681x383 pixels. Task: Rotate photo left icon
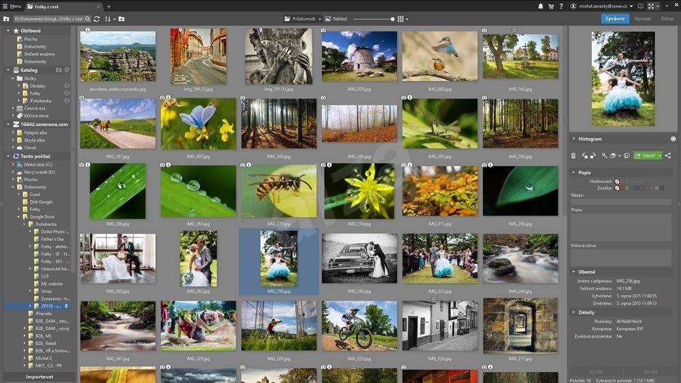pos(585,155)
